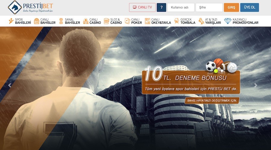
Task: Click Bahis Hayatınızı Değiştirmek İçin button
Action: tap(212, 100)
